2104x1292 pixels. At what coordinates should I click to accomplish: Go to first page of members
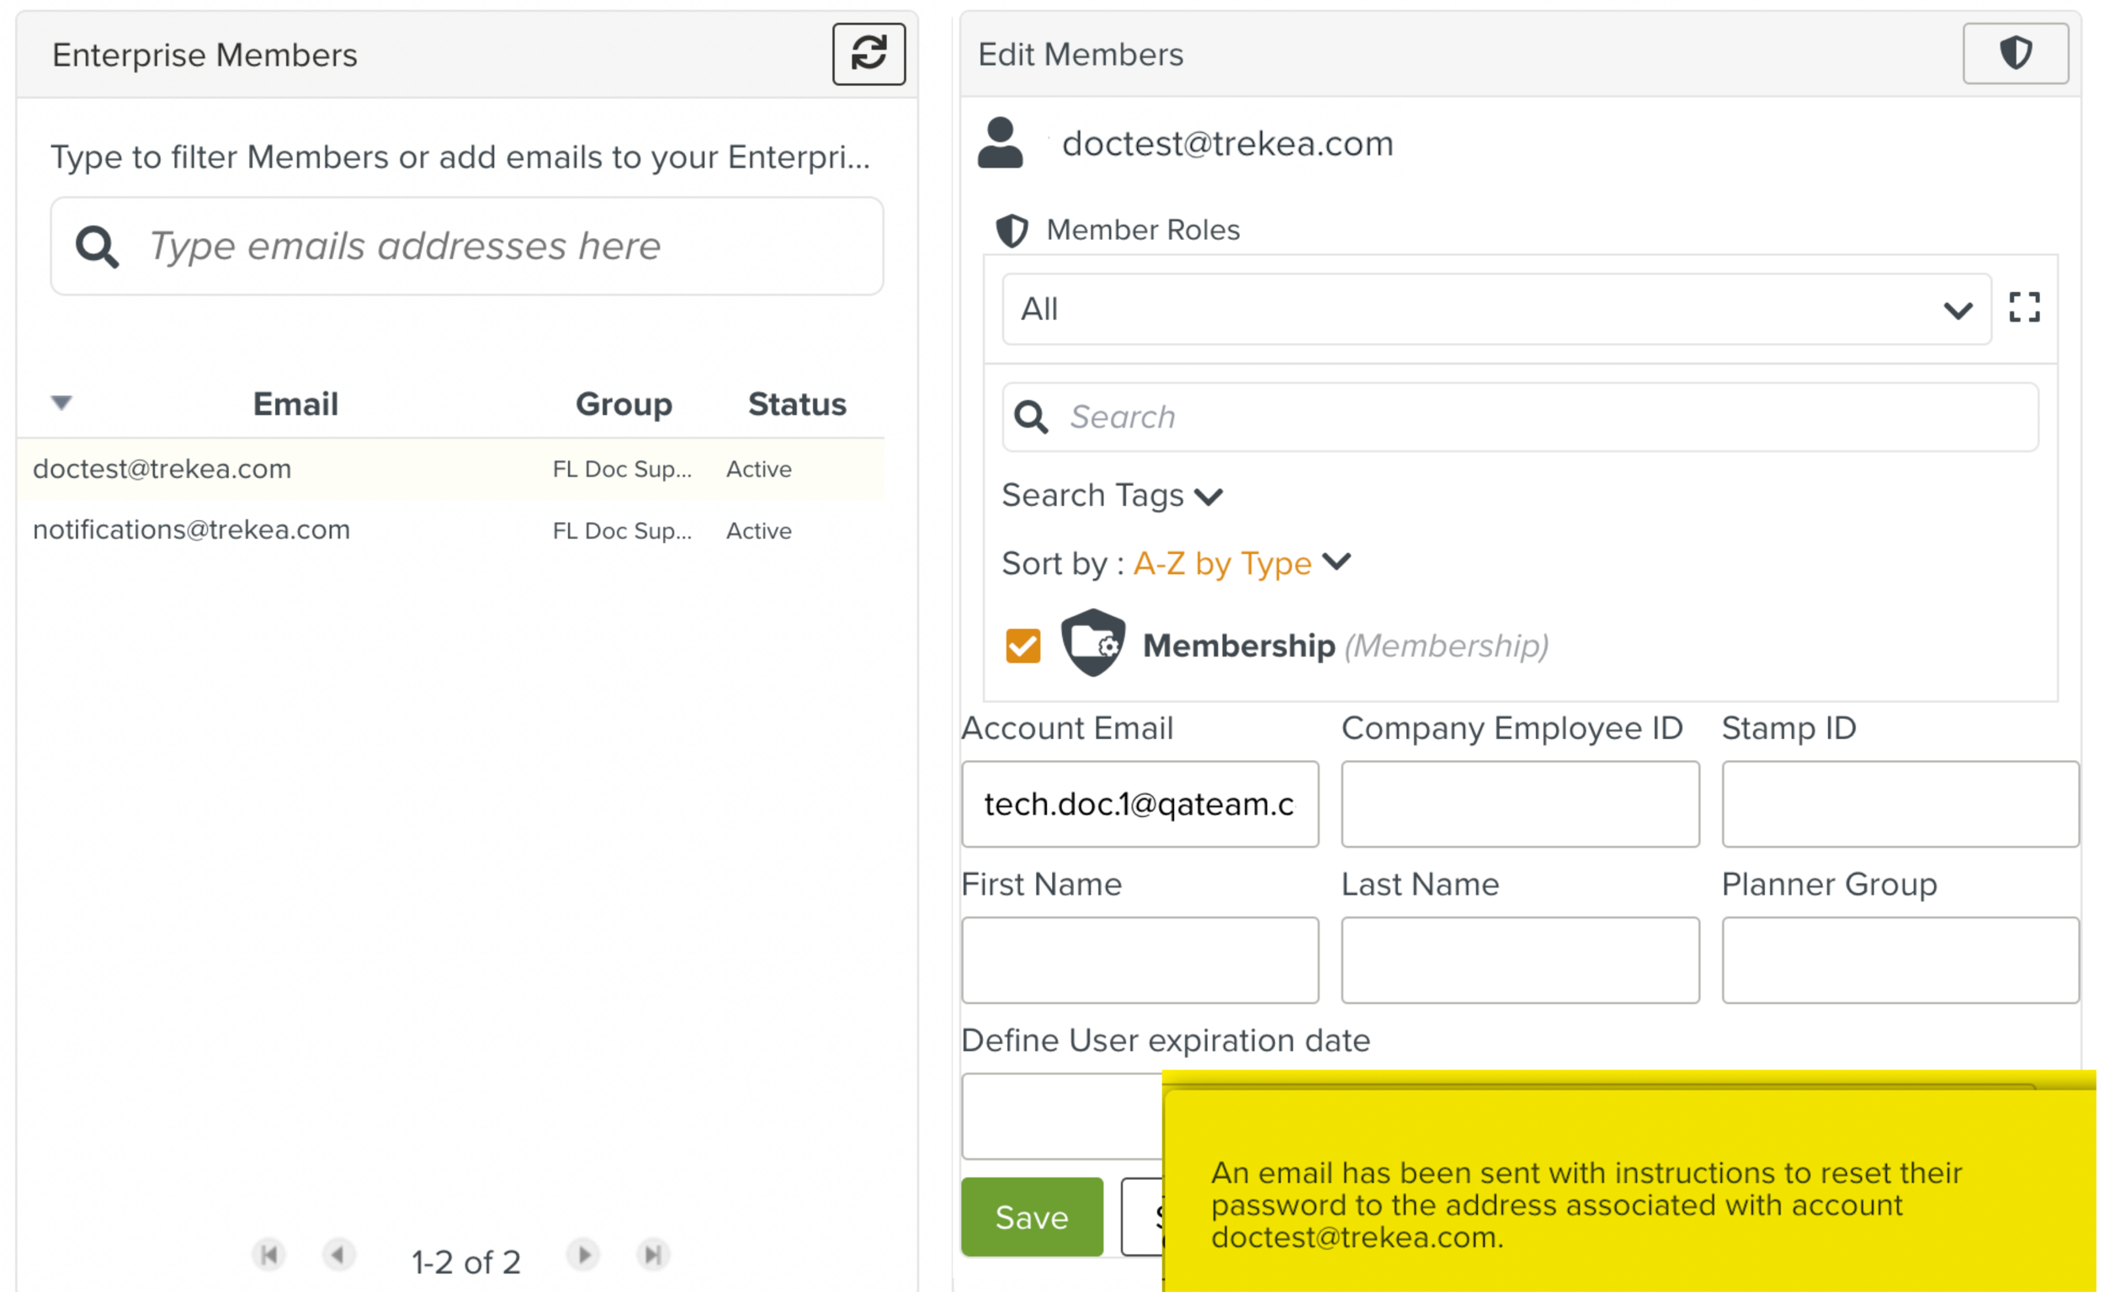pyautogui.click(x=269, y=1254)
